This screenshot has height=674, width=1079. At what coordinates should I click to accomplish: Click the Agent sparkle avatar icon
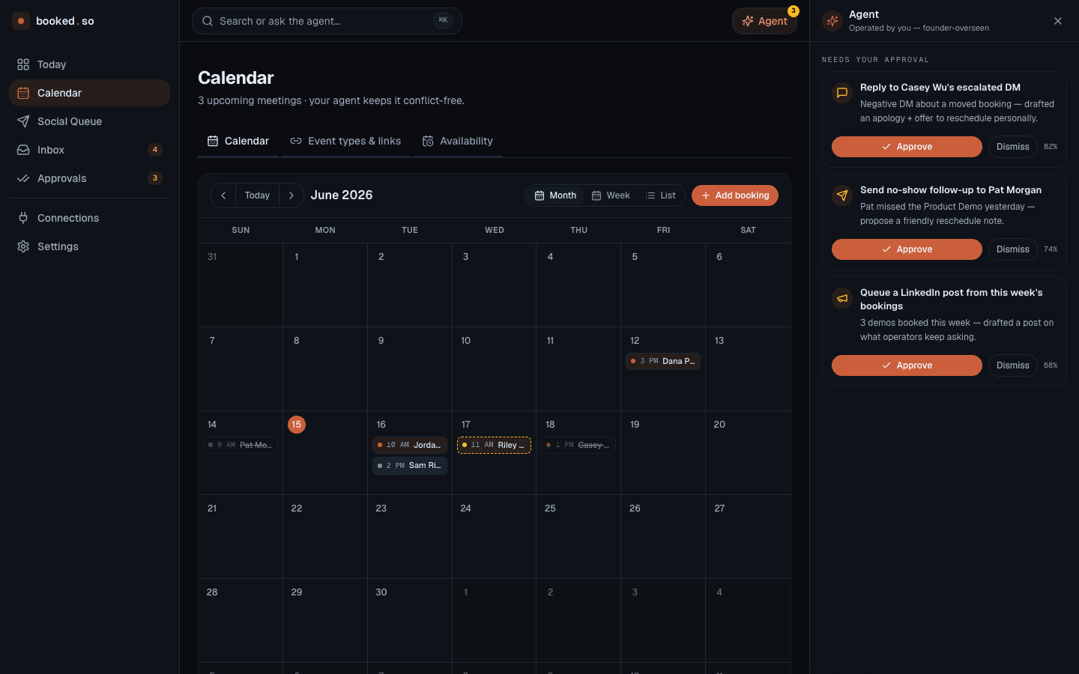[832, 21]
